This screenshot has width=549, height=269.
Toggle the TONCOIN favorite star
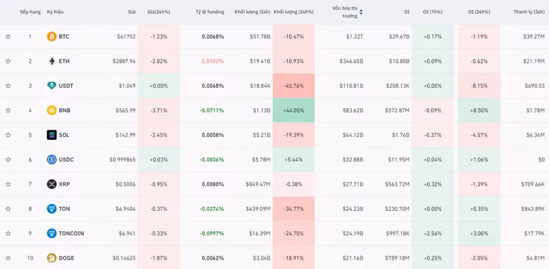(8, 233)
